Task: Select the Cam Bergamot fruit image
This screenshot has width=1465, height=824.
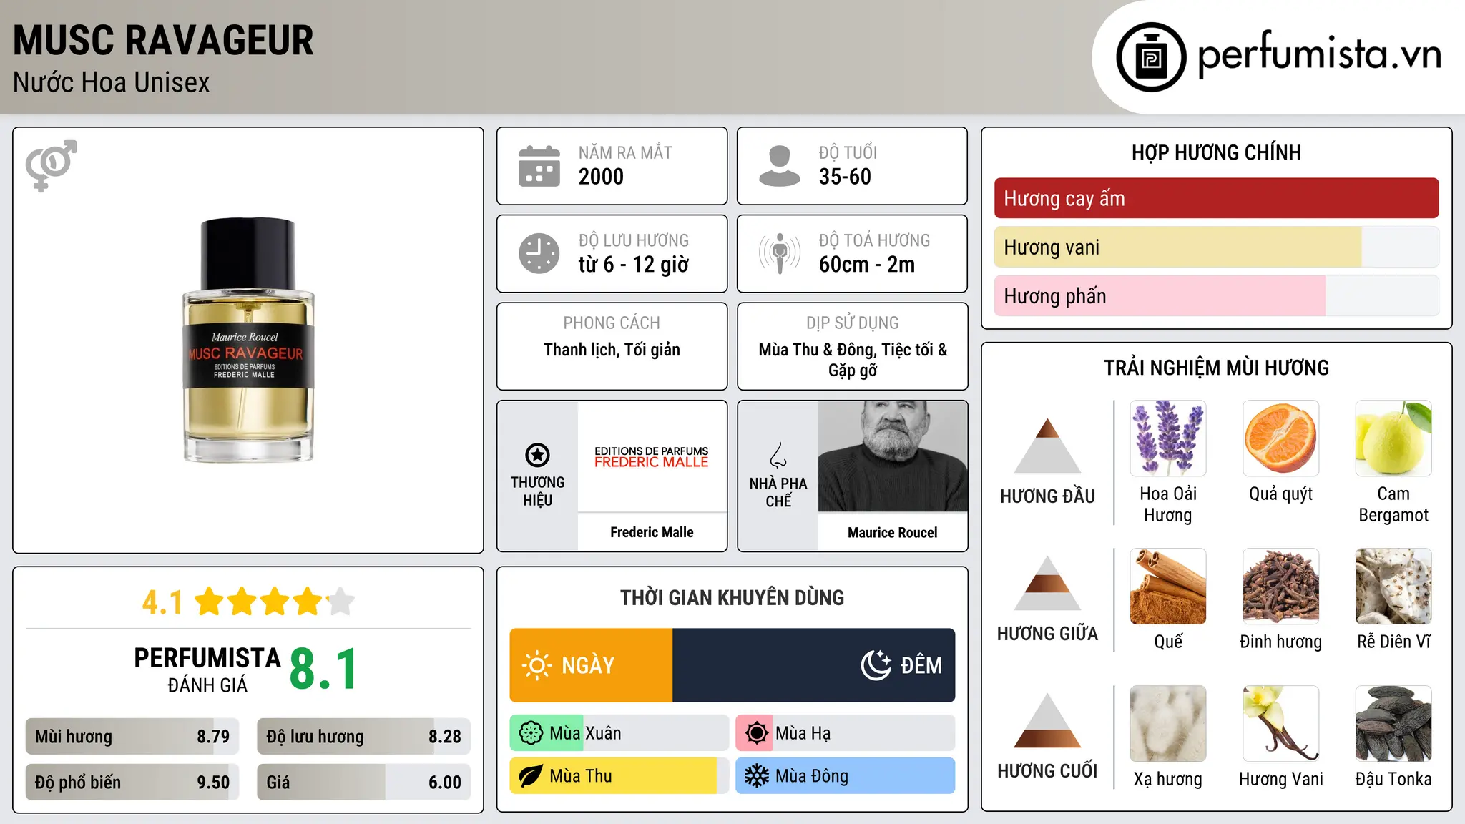Action: (1393, 438)
